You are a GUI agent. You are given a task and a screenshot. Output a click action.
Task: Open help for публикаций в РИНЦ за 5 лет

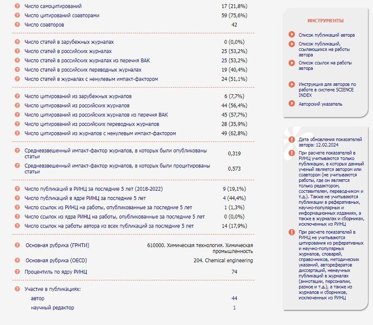(17, 188)
